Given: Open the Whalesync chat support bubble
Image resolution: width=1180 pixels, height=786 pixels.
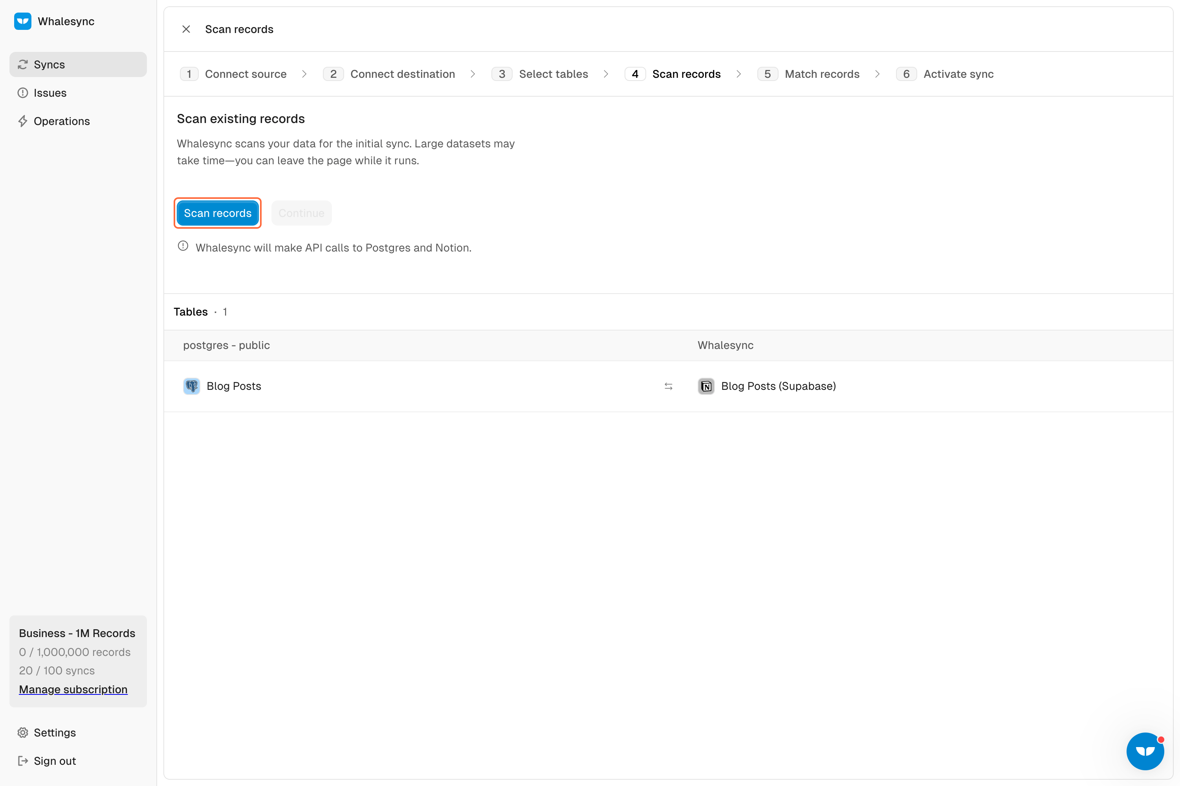Looking at the screenshot, I should pyautogui.click(x=1145, y=751).
